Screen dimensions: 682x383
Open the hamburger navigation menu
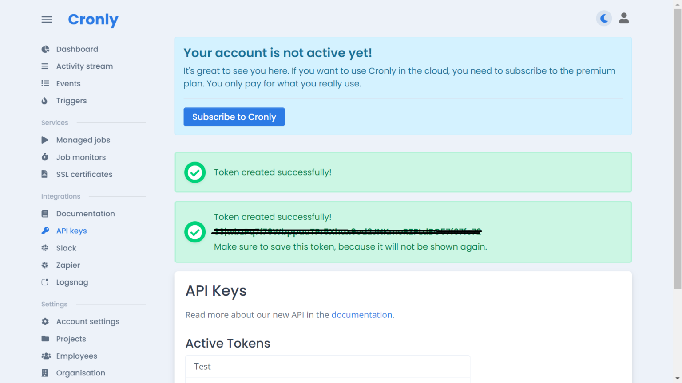pyautogui.click(x=47, y=20)
